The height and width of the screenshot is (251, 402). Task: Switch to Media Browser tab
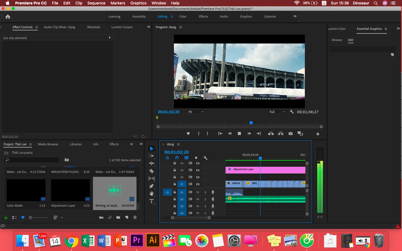point(48,144)
